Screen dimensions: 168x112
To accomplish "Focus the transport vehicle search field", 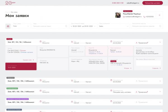I will click(x=147, y=26).
